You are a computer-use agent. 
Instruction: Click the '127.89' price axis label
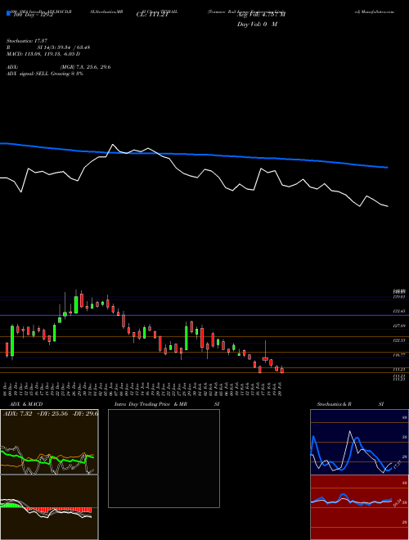399,326
